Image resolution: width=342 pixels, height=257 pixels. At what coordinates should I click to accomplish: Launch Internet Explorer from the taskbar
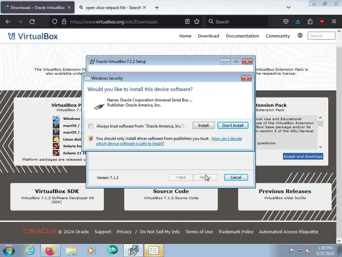(30, 250)
